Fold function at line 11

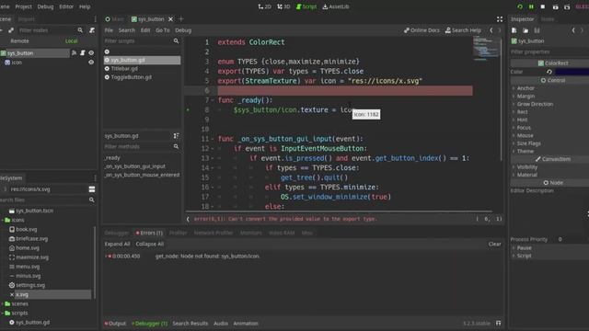pos(213,139)
